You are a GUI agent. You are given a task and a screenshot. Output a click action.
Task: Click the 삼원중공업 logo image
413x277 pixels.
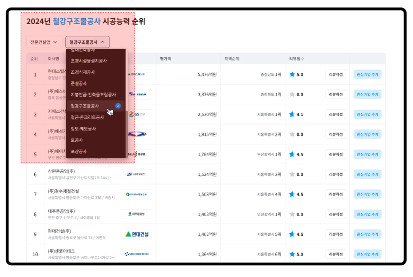(136, 174)
